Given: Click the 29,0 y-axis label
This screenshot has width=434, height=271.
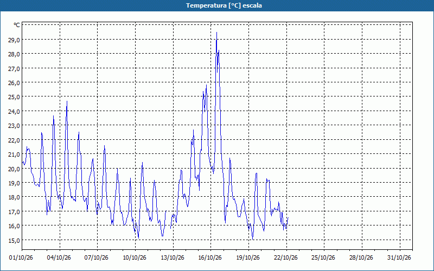Looking at the screenshot, I should tap(14, 40).
